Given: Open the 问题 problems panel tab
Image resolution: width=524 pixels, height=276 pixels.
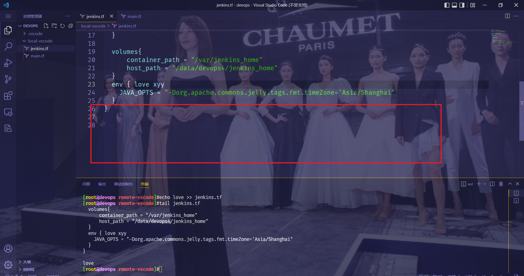Looking at the screenshot, I should tap(86, 184).
